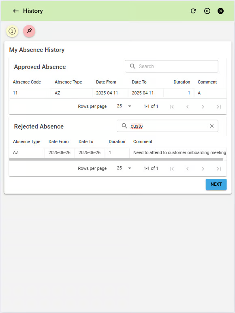This screenshot has height=313, width=235.
Task: Select the approved absence row with code 11
Action: (x=117, y=93)
